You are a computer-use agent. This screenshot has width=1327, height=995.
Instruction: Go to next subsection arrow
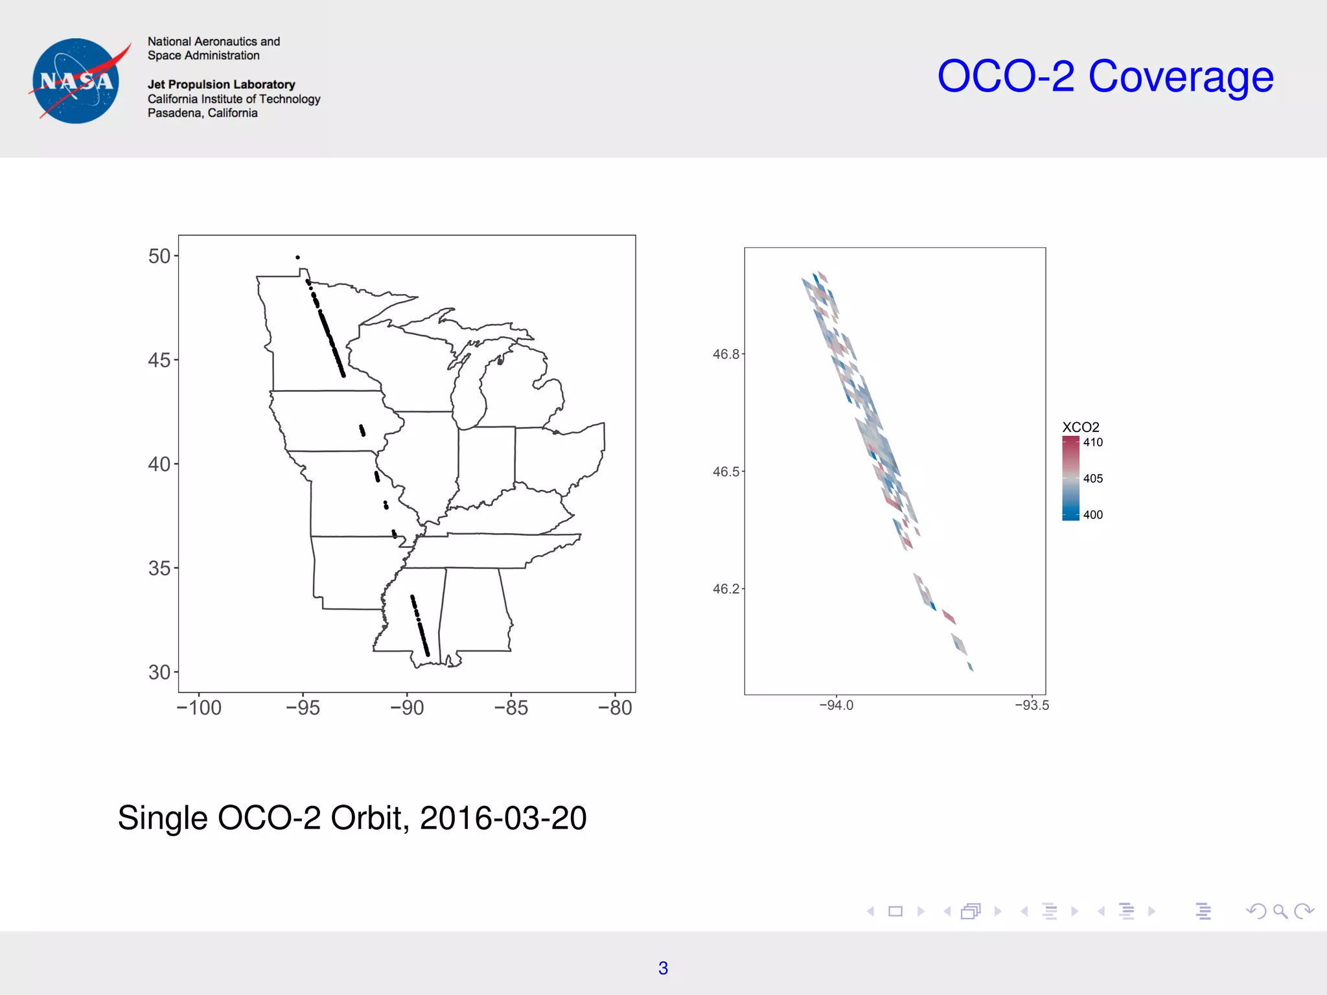[1075, 911]
